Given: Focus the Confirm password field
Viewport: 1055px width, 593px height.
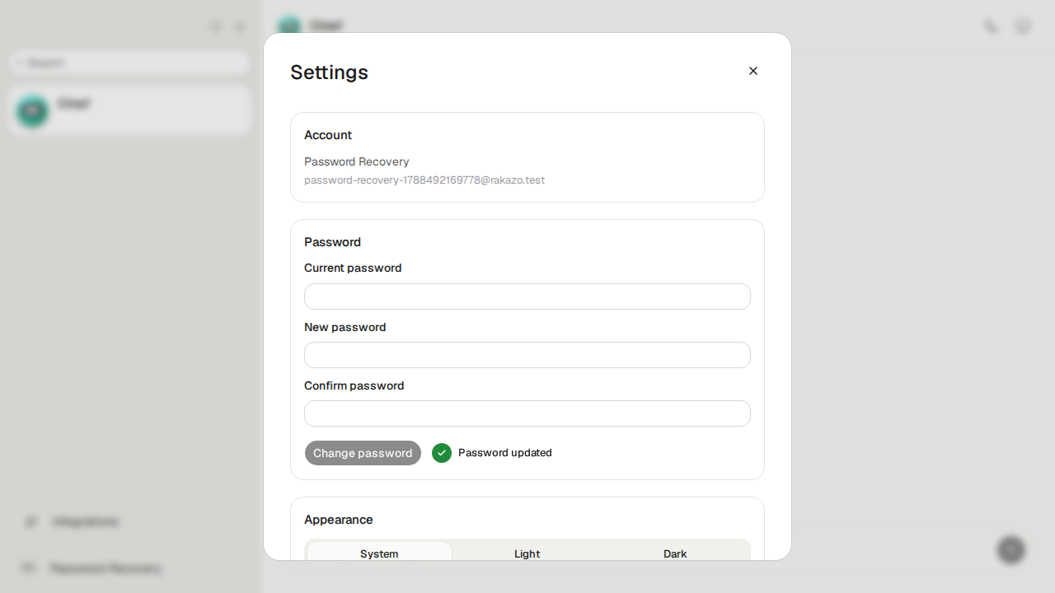Looking at the screenshot, I should point(527,413).
